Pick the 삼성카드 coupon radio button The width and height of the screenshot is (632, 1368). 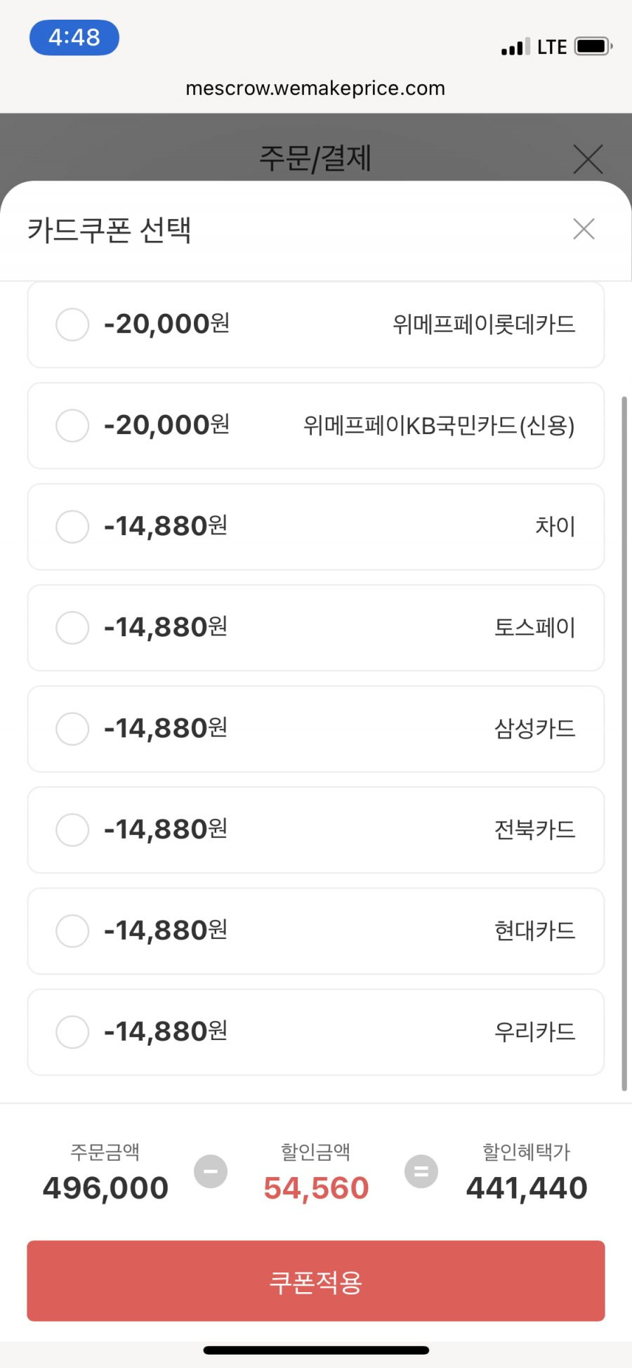click(x=72, y=729)
